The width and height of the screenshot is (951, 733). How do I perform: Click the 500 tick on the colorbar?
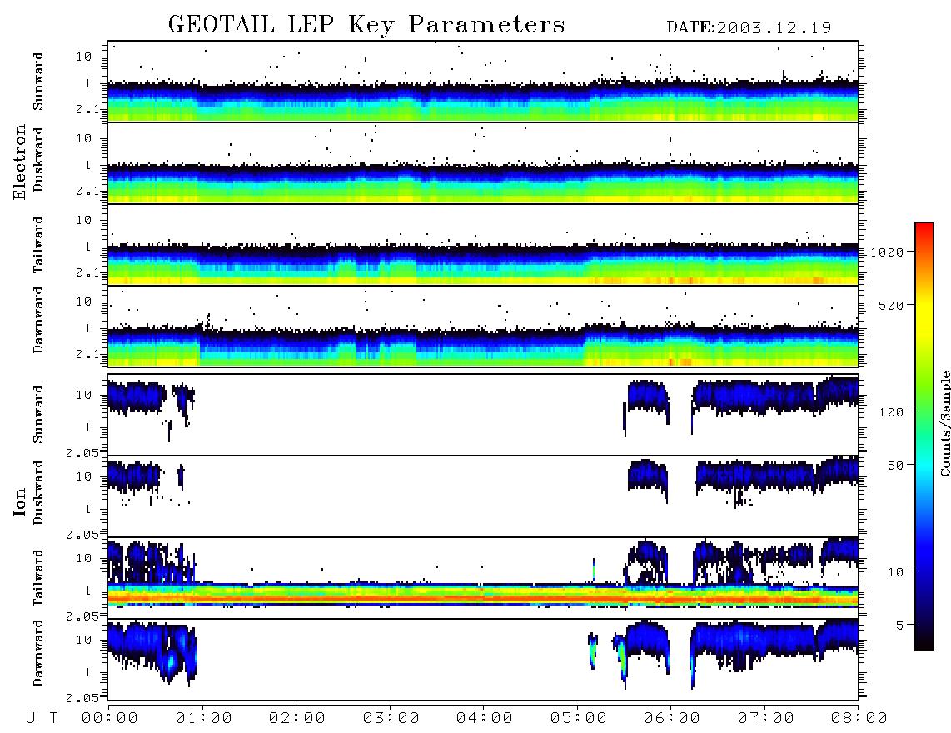891,305
